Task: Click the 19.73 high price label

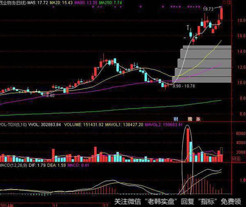Action: click(x=209, y=9)
